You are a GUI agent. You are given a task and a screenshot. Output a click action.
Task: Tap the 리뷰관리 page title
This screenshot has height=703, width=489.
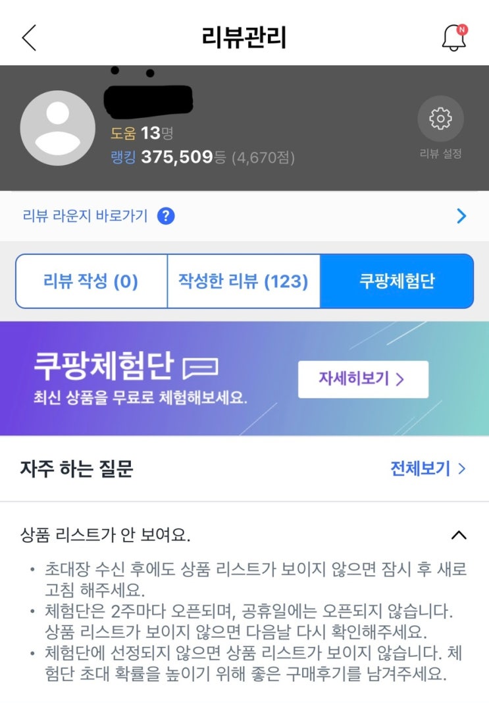[244, 37]
